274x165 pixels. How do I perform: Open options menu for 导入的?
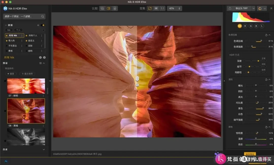coord(22,40)
